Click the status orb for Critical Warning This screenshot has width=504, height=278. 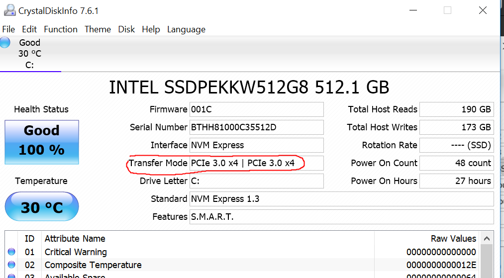coord(11,252)
